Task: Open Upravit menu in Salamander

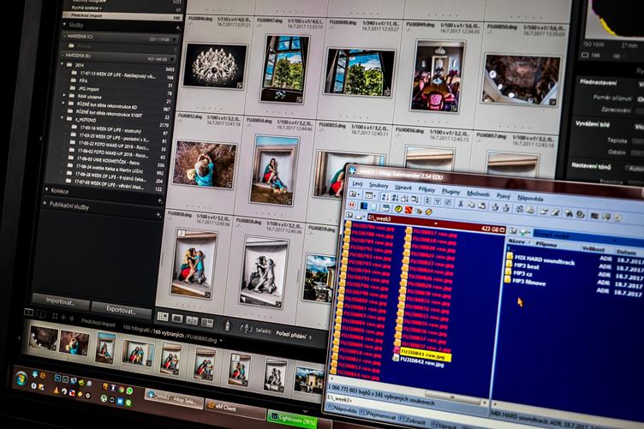Action: point(403,188)
